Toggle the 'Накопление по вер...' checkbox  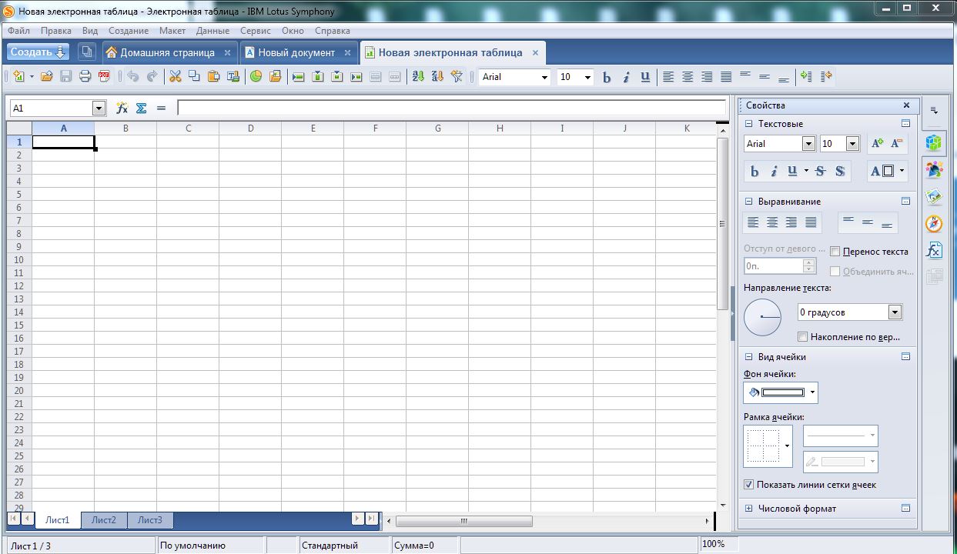tap(803, 337)
